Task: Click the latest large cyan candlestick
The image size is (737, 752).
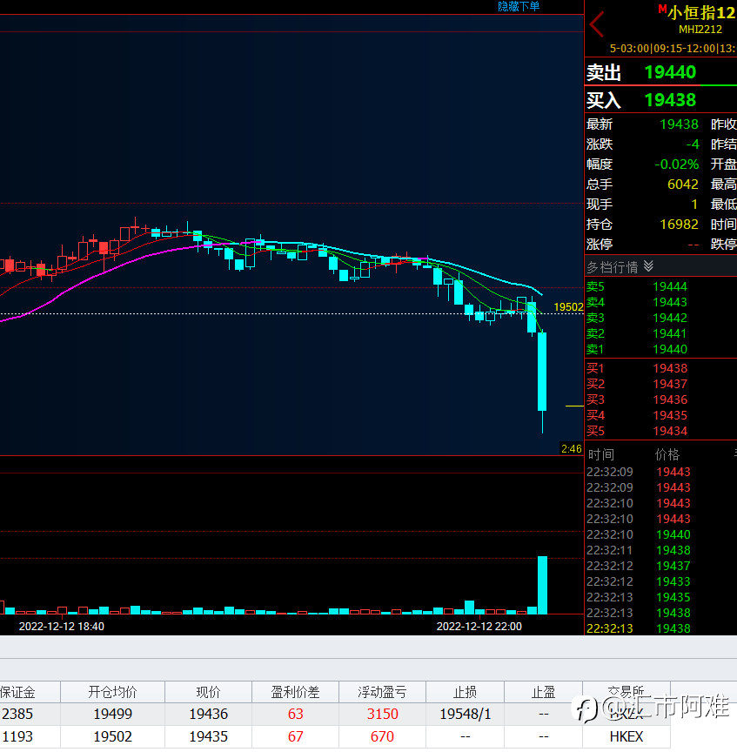Action: (542, 372)
